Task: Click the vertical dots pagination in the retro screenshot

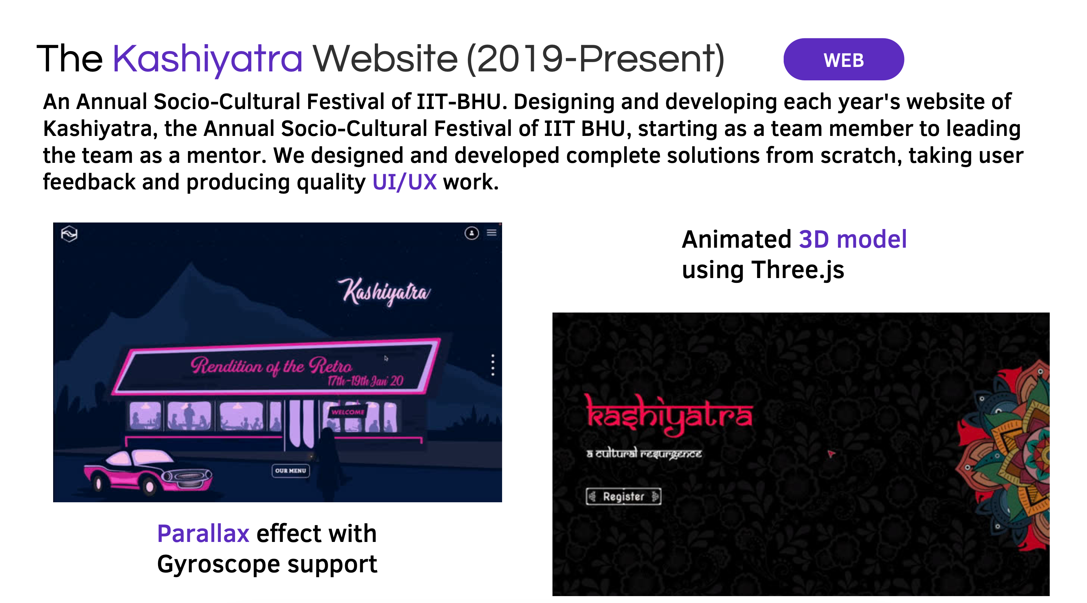Action: tap(492, 365)
